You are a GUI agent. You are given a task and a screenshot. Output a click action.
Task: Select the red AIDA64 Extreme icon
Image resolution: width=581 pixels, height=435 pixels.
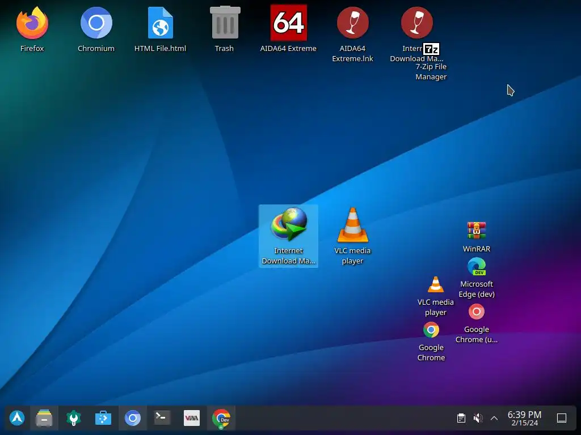click(x=288, y=23)
